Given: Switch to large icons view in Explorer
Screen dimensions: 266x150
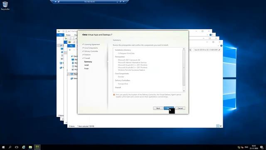Looking at the screenshot, I should click(221, 126).
